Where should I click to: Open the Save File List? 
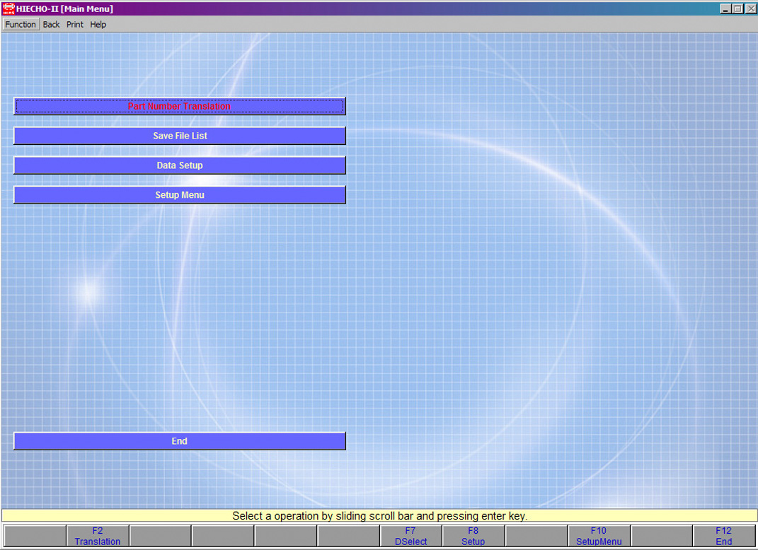pos(180,136)
